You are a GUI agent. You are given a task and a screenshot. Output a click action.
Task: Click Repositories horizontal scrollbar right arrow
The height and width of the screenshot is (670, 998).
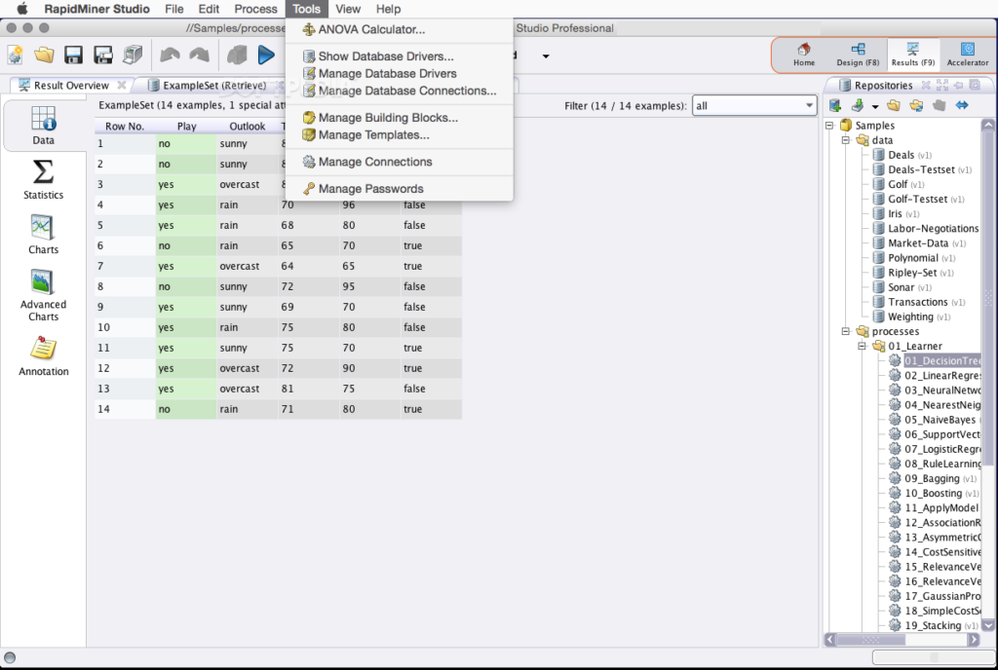pos(974,640)
